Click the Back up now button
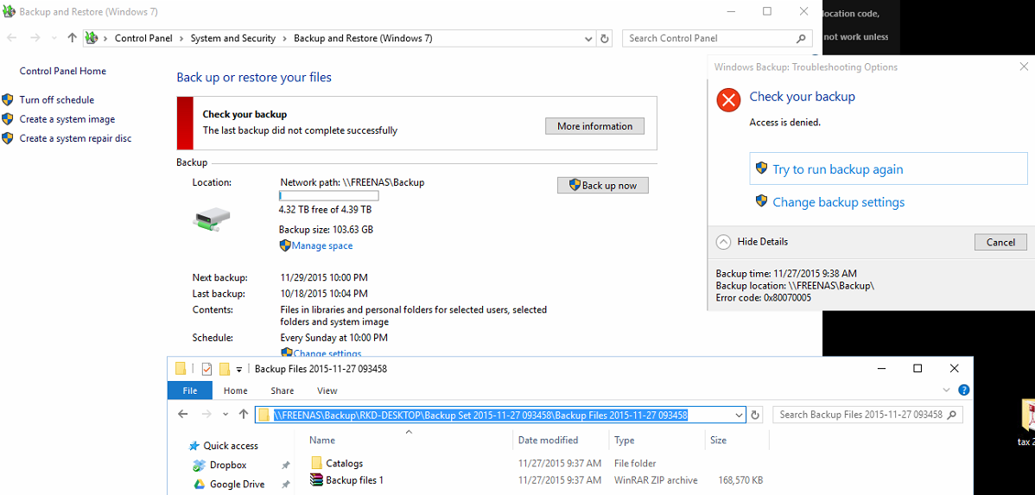 [x=603, y=186]
